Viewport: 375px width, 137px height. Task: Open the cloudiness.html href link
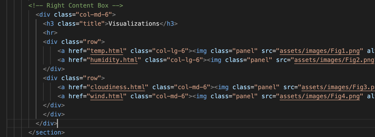coord(118,87)
